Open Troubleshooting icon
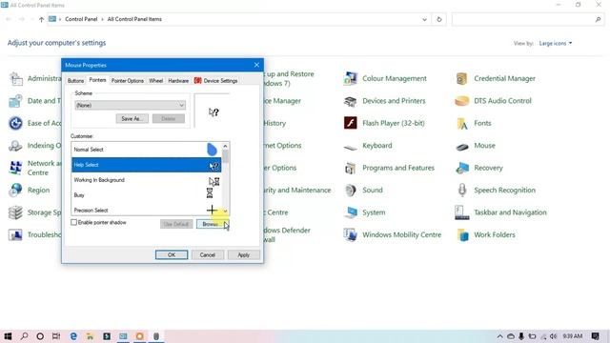Screen dimensions: 610x343 pos(15,235)
